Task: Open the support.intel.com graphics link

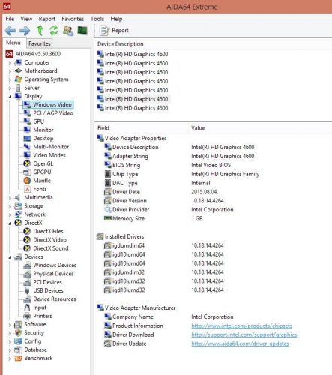Action: (x=244, y=334)
